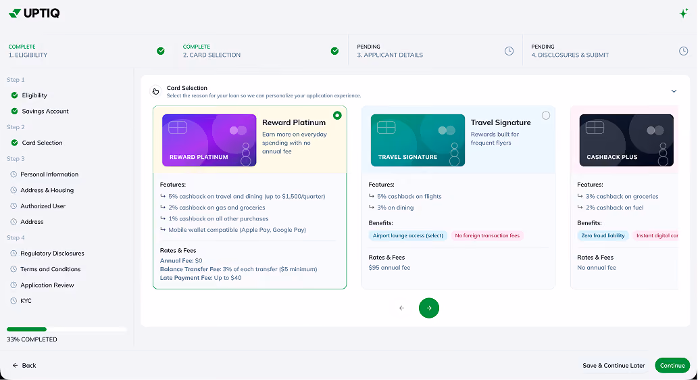Click "Annual Fee: $0" under Rates & Fees
Image resolution: width=700 pixels, height=380 pixels.
(181, 261)
